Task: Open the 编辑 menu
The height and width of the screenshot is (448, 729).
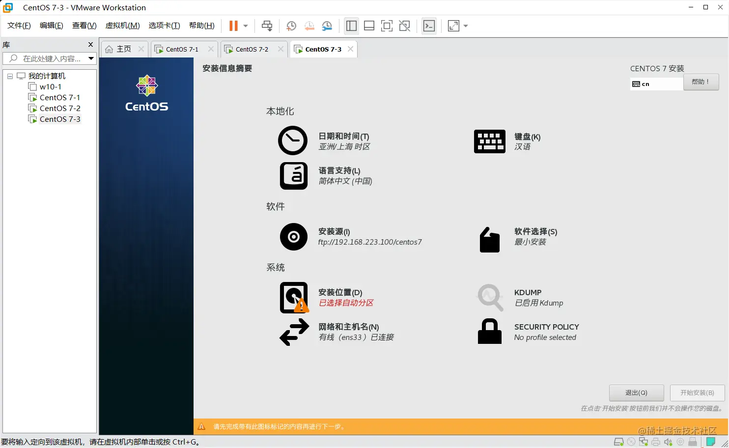Action: point(52,26)
